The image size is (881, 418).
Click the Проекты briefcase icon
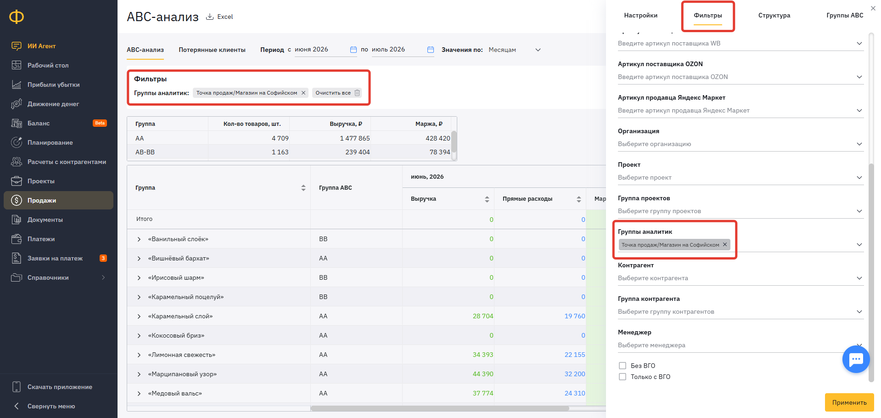[17, 181]
